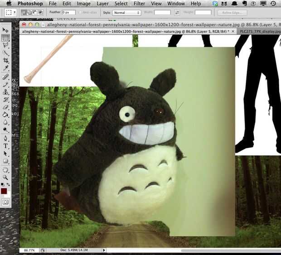Screen dimensions: 281x255
Task: Open the Filter menu
Action: 139,4
